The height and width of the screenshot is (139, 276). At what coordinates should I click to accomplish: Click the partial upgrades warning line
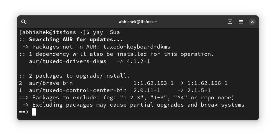click(133, 105)
